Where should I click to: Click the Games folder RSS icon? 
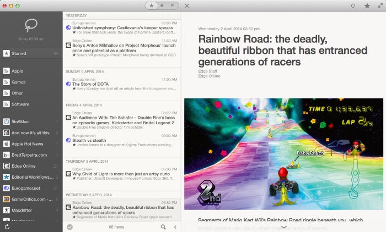7,82
